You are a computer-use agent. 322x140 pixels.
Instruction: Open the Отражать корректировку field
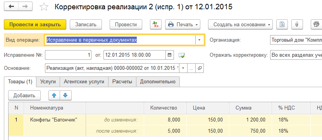(296, 55)
